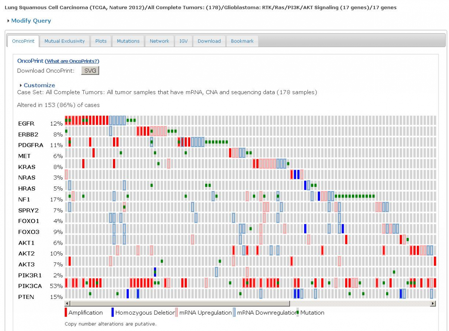Select the PIK3R1 gene label
Image resolution: width=449 pixels, height=331 pixels.
point(30,275)
